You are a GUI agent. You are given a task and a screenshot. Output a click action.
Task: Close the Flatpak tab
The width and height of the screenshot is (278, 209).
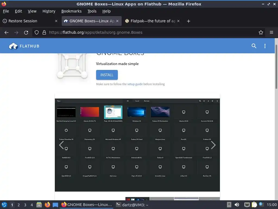(x=178, y=21)
